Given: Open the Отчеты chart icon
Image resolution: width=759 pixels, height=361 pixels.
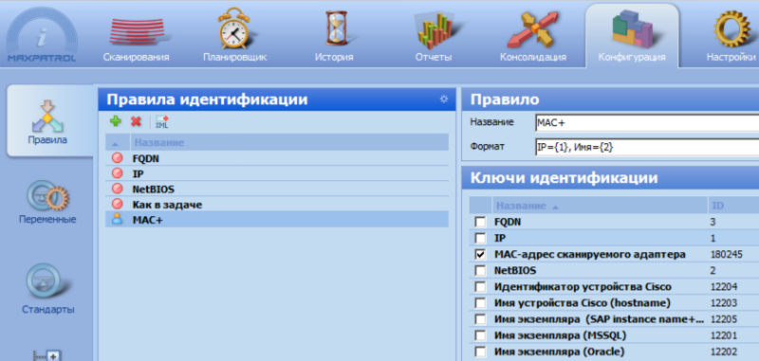Looking at the screenshot, I should [435, 30].
